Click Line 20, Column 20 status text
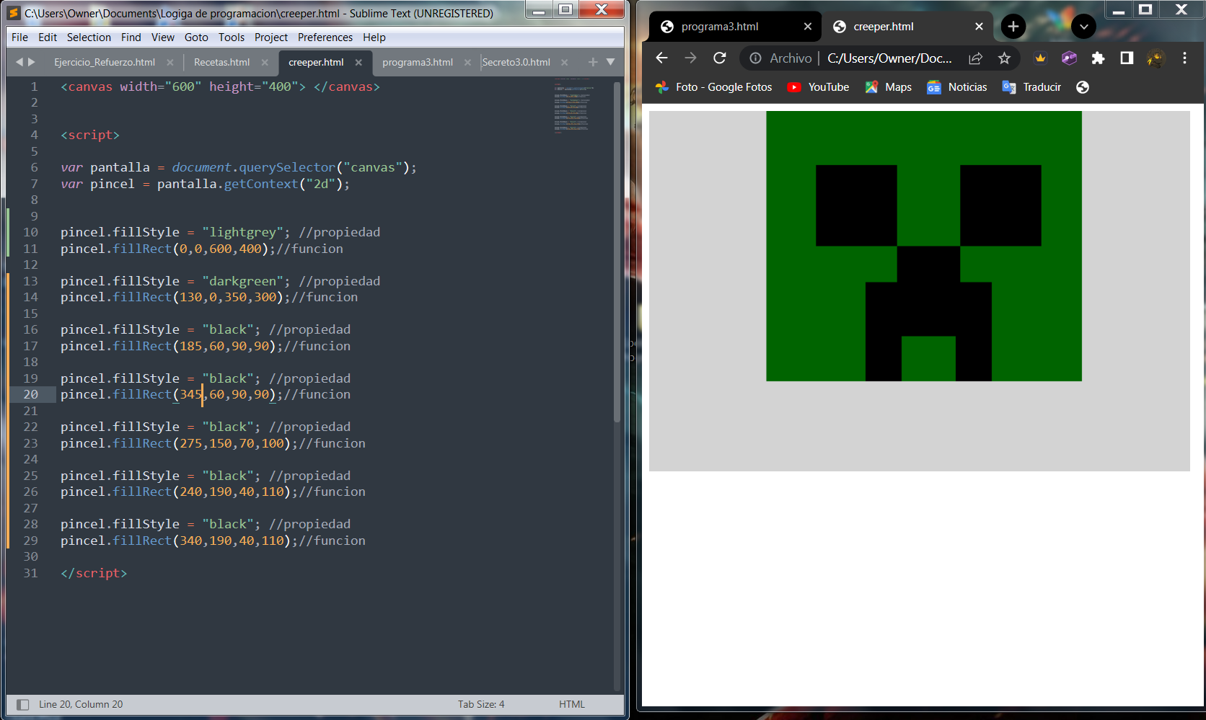The image size is (1206, 720). tap(81, 704)
